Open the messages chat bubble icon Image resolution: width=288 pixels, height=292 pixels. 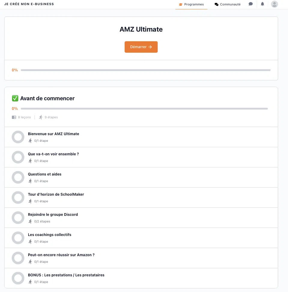coord(250,4)
